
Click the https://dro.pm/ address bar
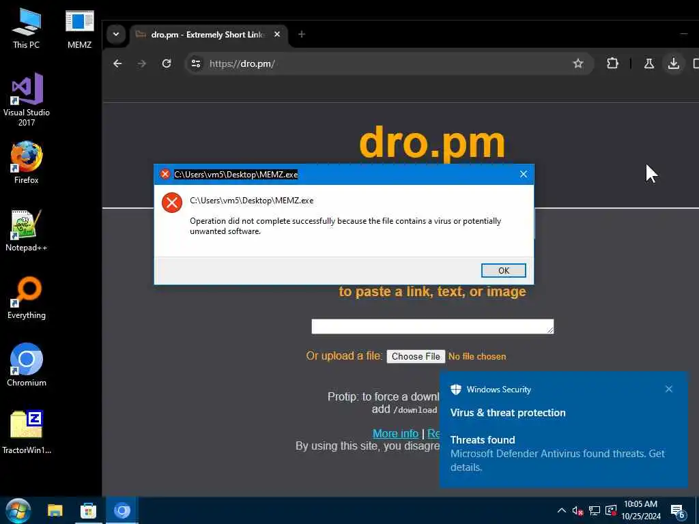(388, 63)
